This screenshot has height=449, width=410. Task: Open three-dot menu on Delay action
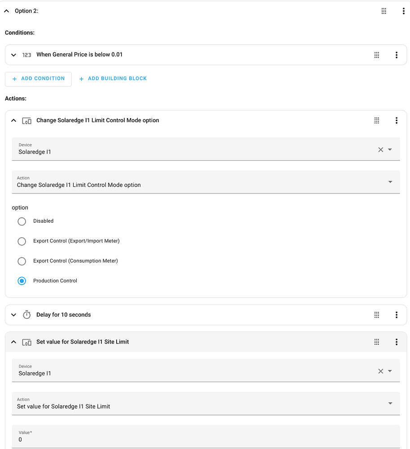coord(397,315)
